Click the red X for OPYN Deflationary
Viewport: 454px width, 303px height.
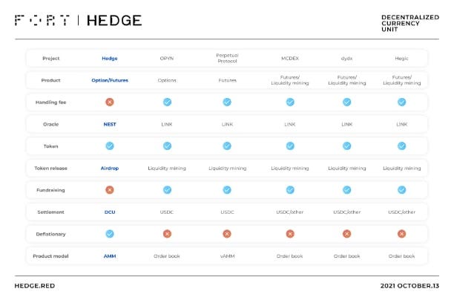click(x=167, y=234)
